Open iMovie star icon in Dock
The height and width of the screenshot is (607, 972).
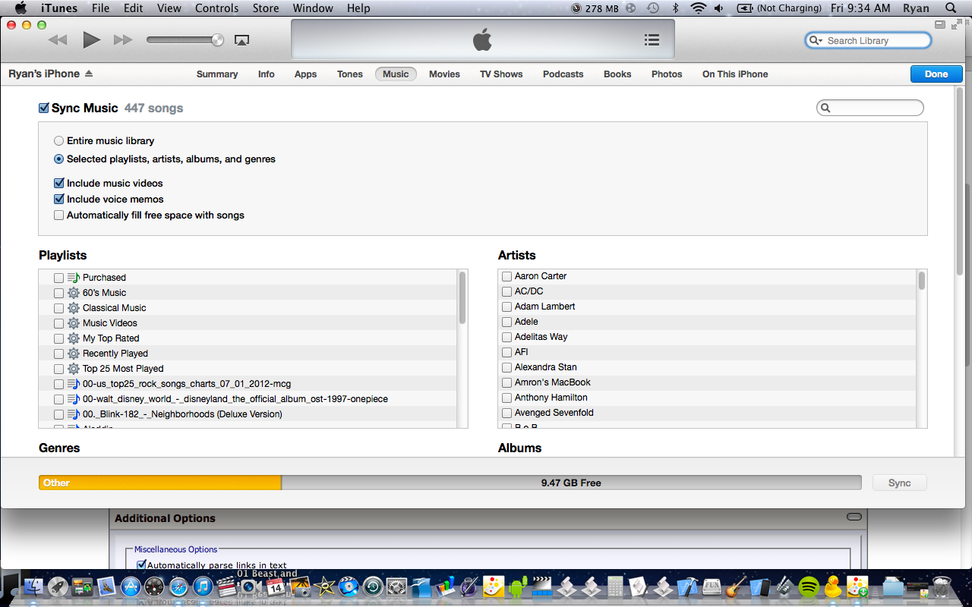[324, 587]
